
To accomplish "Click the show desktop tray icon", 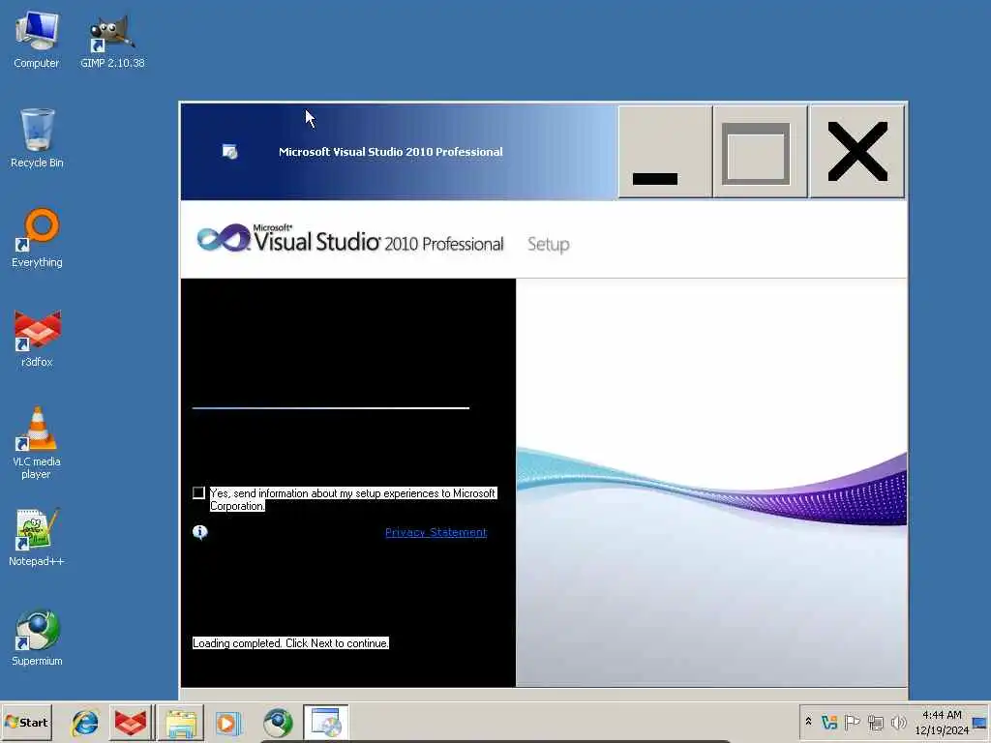I will pyautogui.click(x=980, y=722).
